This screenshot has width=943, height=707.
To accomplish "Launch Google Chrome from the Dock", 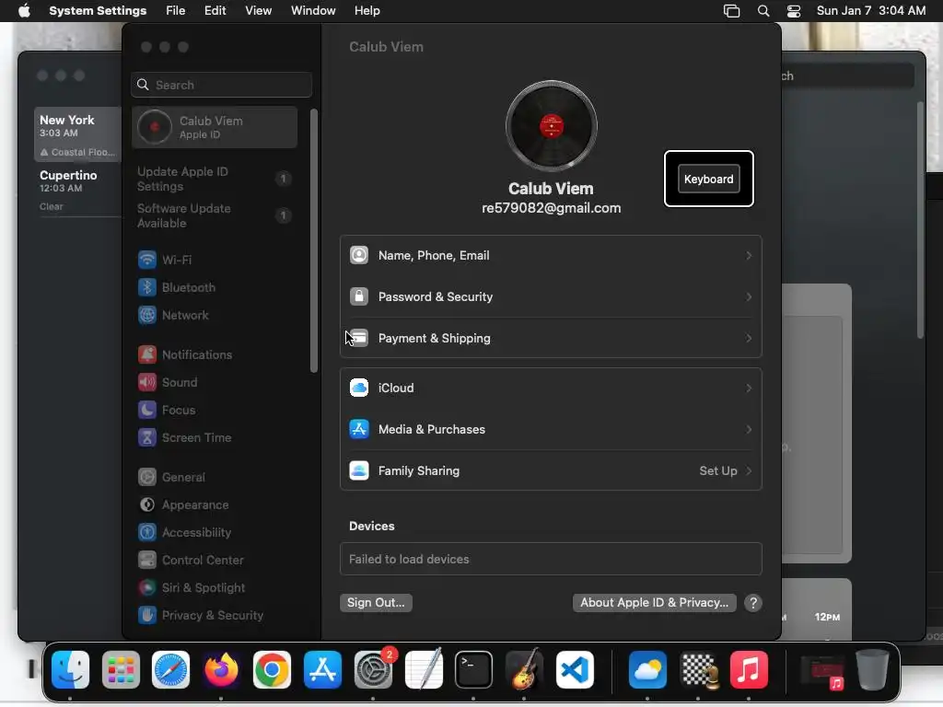I will 272,669.
